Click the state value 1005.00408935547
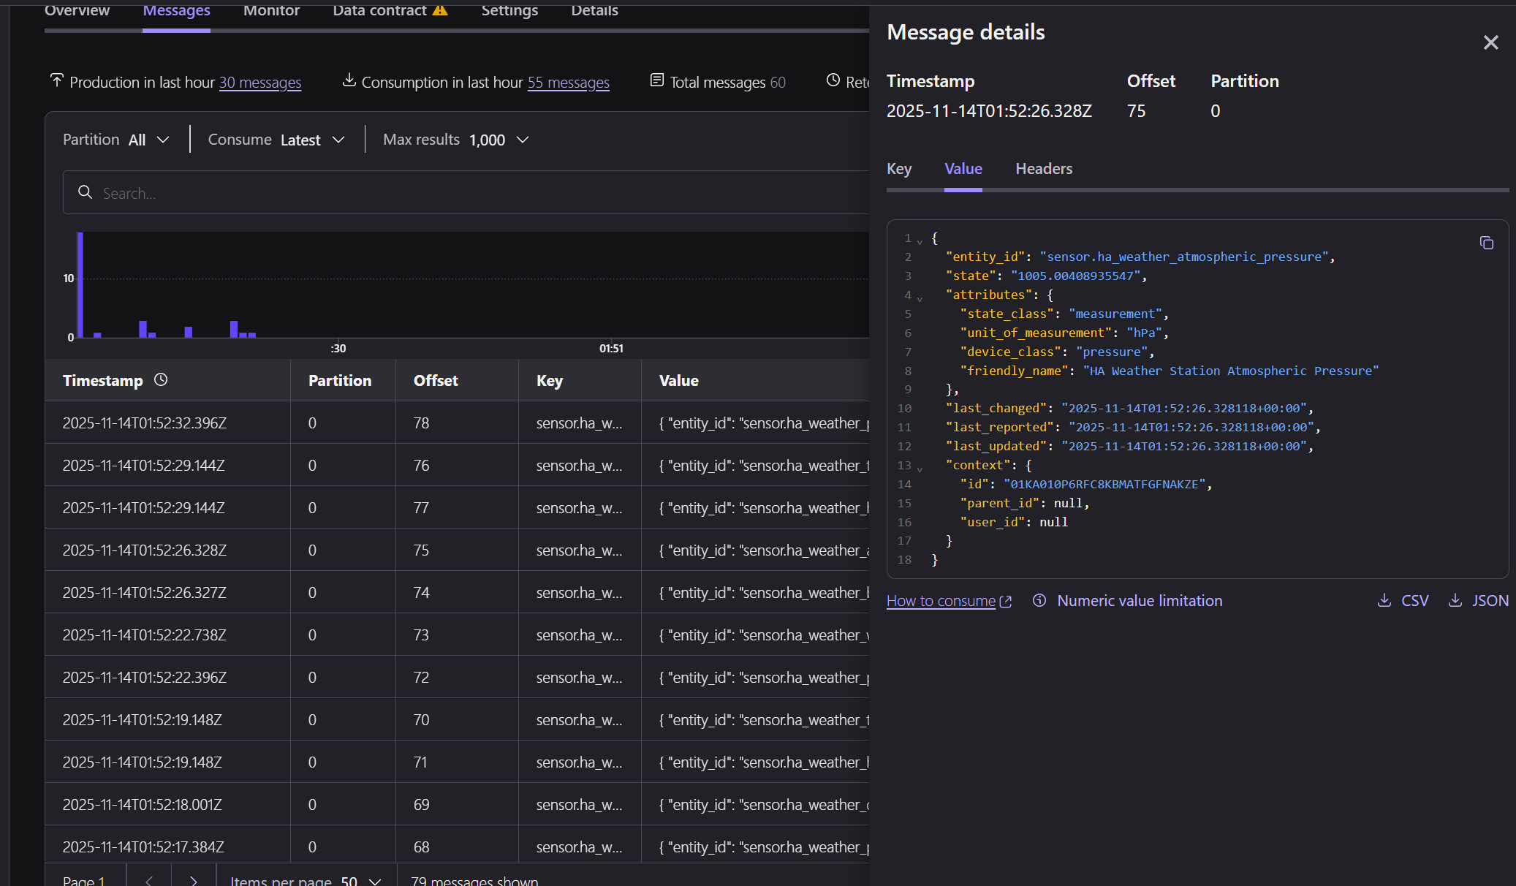Image resolution: width=1516 pixels, height=886 pixels. tap(1076, 276)
